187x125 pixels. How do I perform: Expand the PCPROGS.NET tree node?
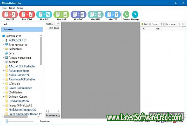(x=4, y=40)
